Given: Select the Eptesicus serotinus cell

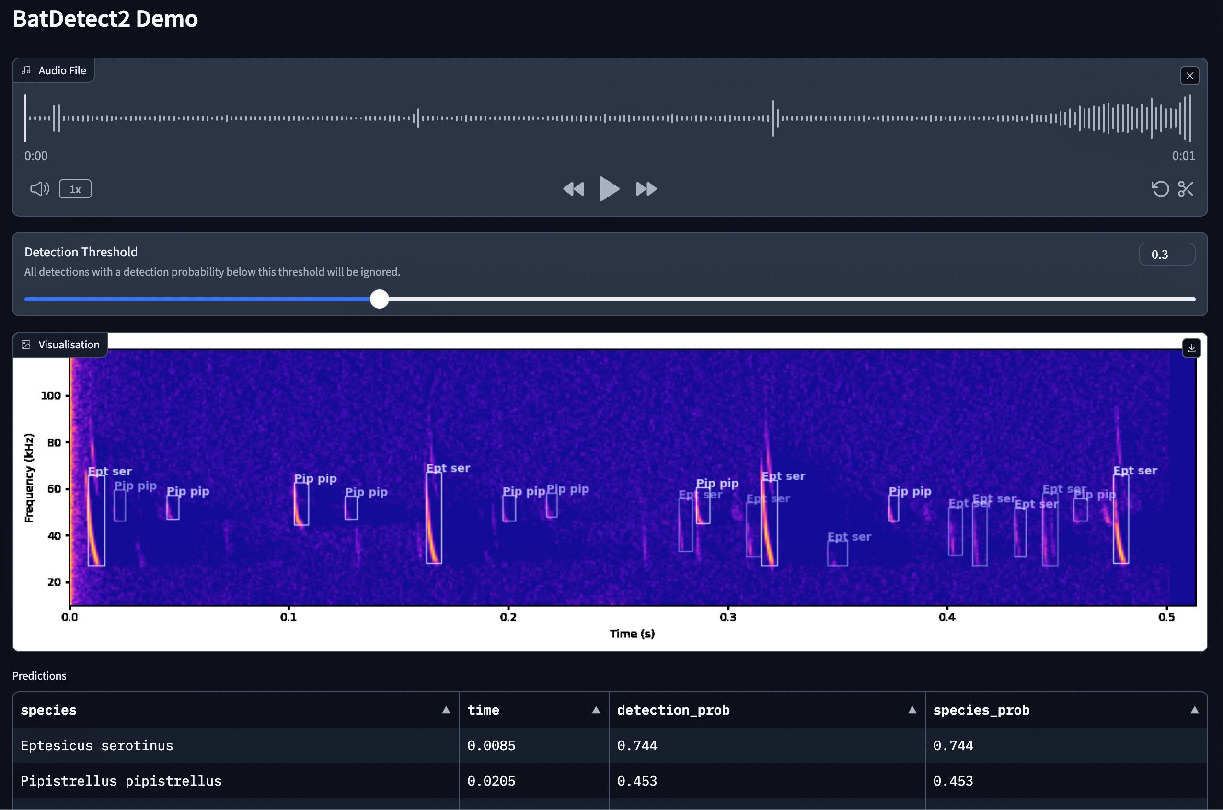Looking at the screenshot, I should (x=235, y=745).
